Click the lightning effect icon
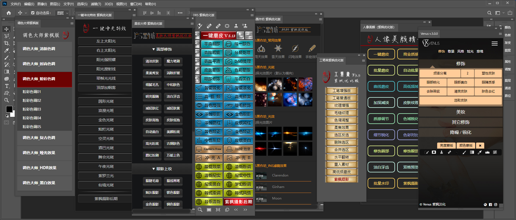 click(295, 49)
